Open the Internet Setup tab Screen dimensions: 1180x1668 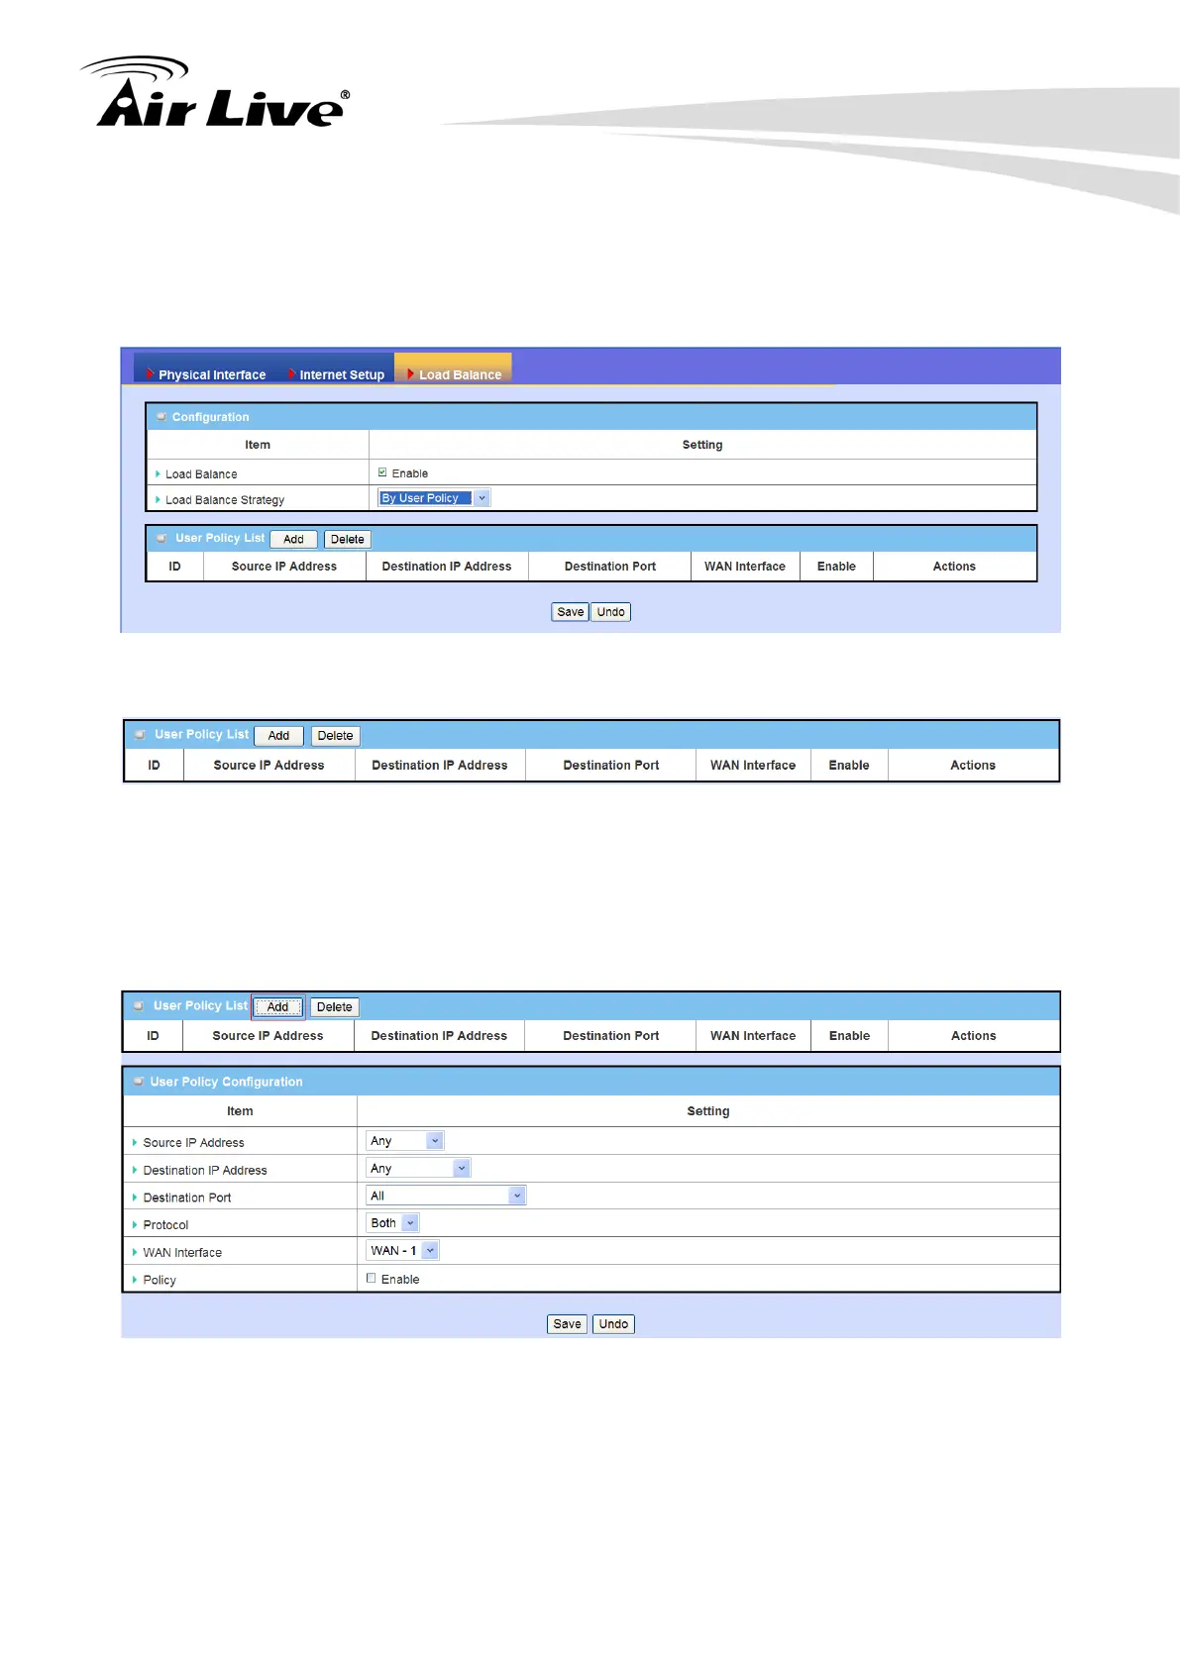(341, 374)
